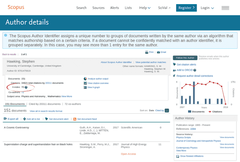The height and width of the screenshot is (162, 240).
Task: Open the Alerts menu item
Action: point(114,8)
